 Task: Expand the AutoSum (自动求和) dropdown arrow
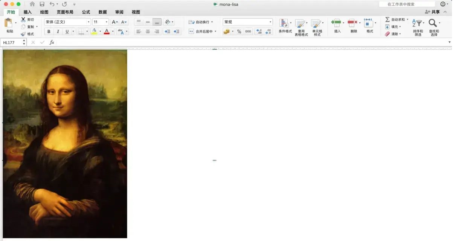pyautogui.click(x=407, y=20)
